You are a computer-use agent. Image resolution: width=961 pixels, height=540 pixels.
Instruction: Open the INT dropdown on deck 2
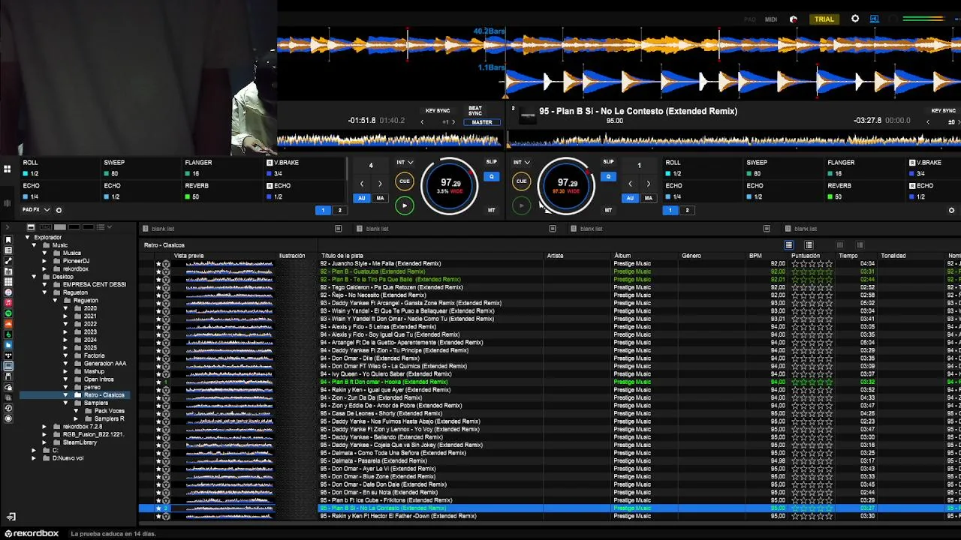[522, 162]
